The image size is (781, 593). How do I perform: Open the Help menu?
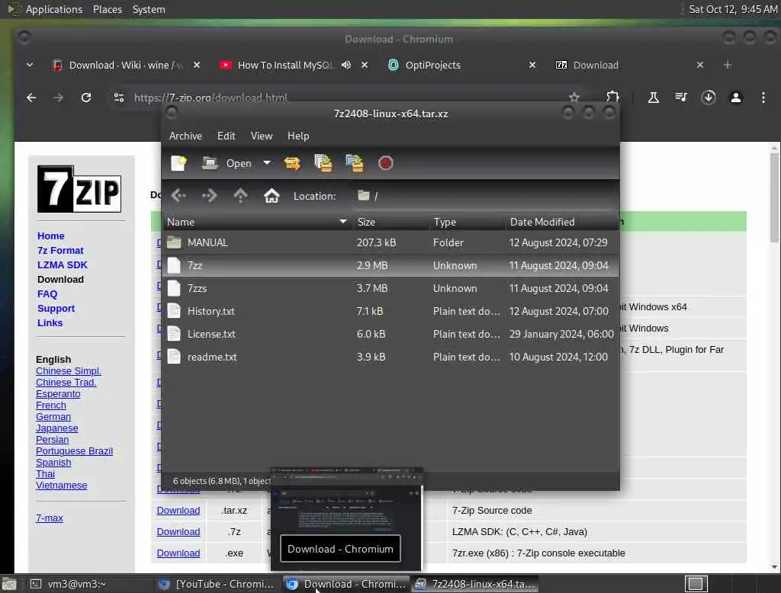298,136
